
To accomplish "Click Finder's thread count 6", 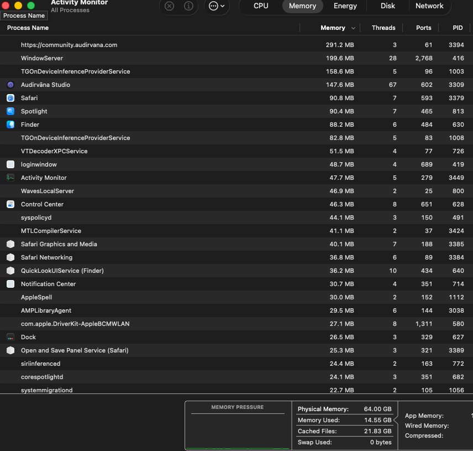I will point(395,125).
